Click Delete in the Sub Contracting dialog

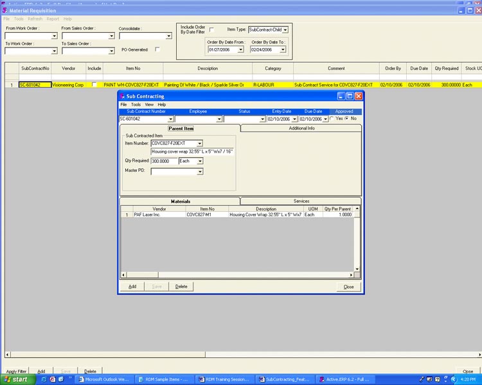pos(181,287)
